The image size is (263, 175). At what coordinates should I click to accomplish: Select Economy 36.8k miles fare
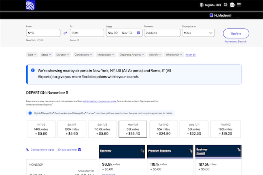point(122,167)
